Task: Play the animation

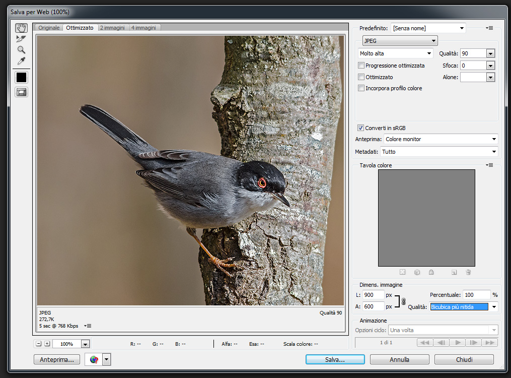Action: point(458,342)
